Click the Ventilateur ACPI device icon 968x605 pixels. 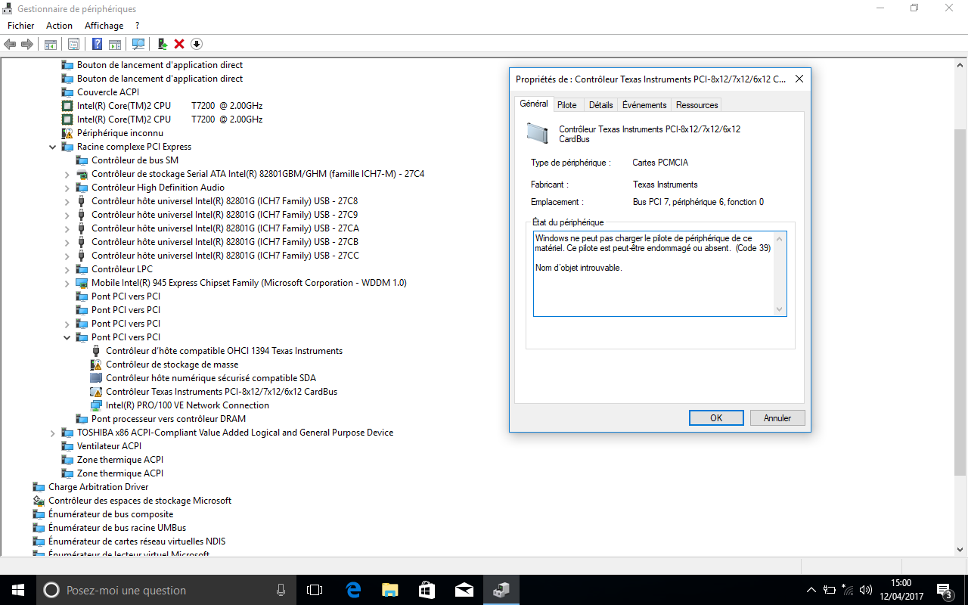(x=67, y=446)
